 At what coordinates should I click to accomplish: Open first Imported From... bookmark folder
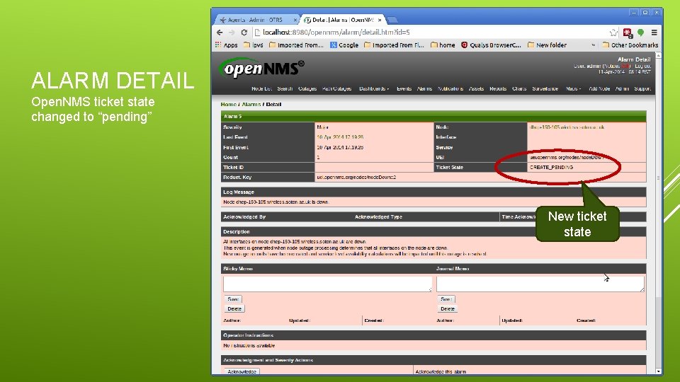pos(296,45)
